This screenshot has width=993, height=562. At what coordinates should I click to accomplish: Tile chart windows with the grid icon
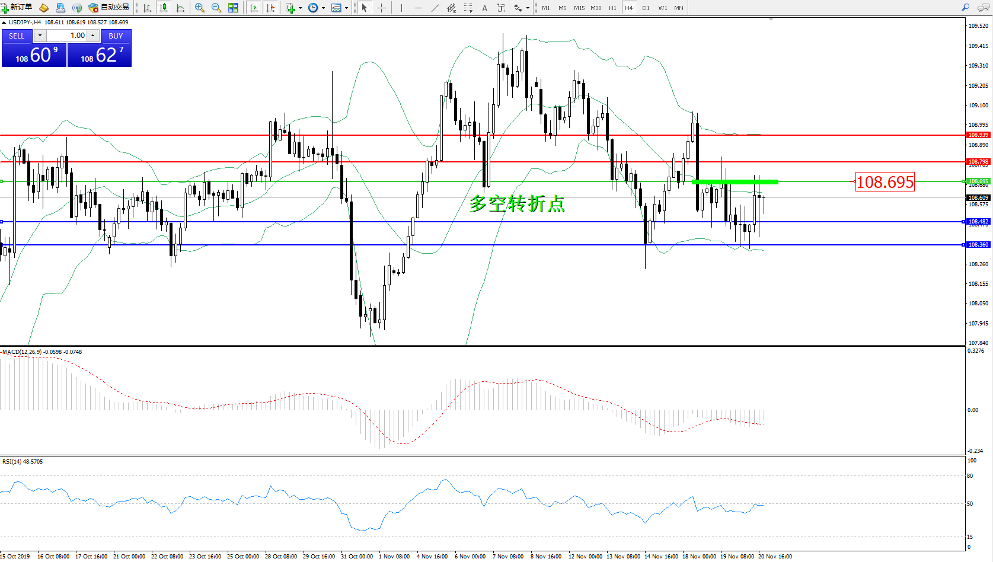(x=233, y=8)
